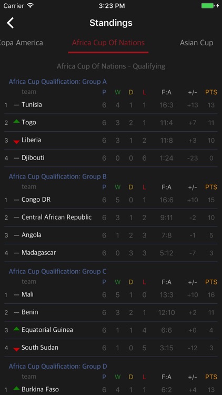Viewport: 222px width, 395px height.
Task: Click Togo's green up-arrow indicator
Action: [x=16, y=122]
